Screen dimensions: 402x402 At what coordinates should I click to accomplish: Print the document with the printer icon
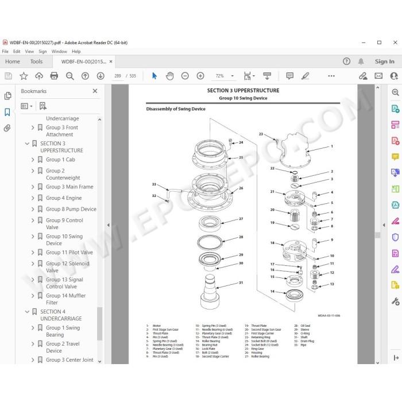[x=54, y=76]
